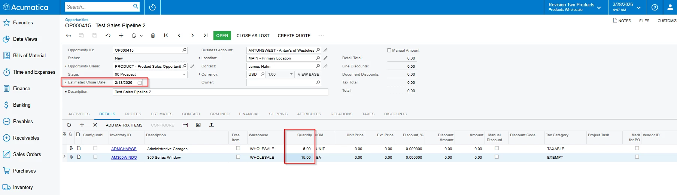Toggle Configurable checkbox for ADMCHARGE row
677x195 pixels.
point(95,148)
